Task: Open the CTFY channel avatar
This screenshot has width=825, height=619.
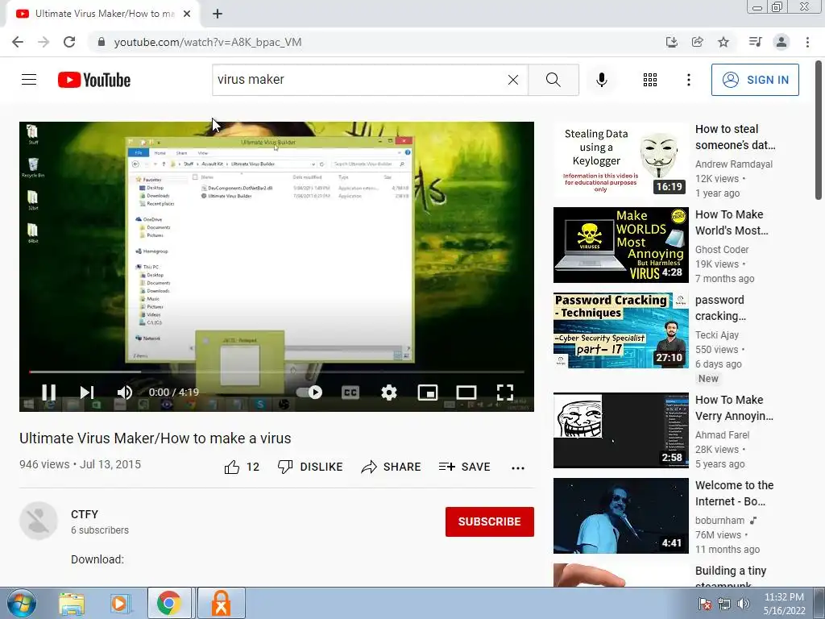Action: (39, 521)
